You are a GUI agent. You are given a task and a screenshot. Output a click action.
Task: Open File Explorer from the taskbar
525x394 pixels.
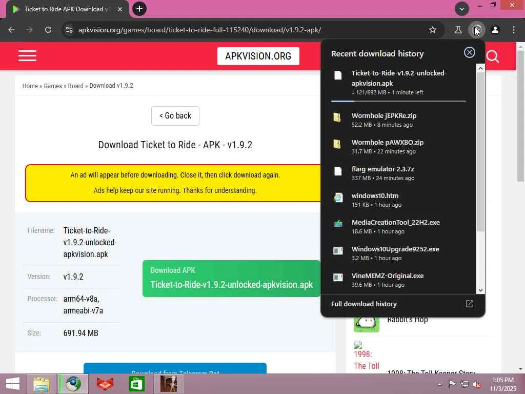42,384
